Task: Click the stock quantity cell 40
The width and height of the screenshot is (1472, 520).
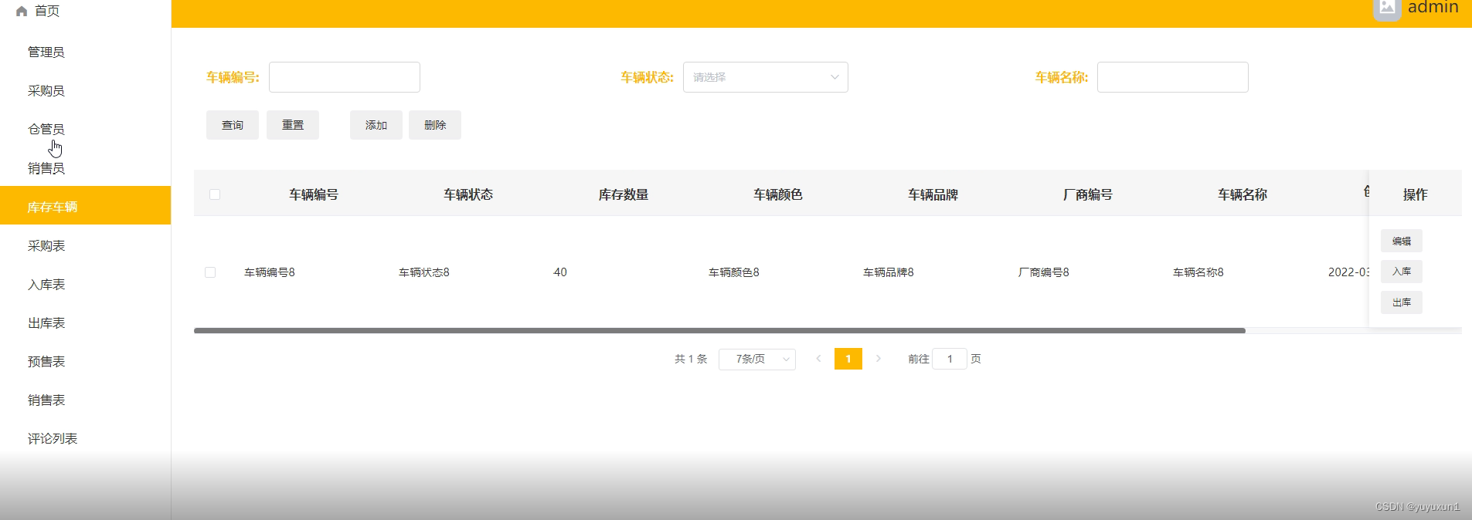Action: (560, 272)
